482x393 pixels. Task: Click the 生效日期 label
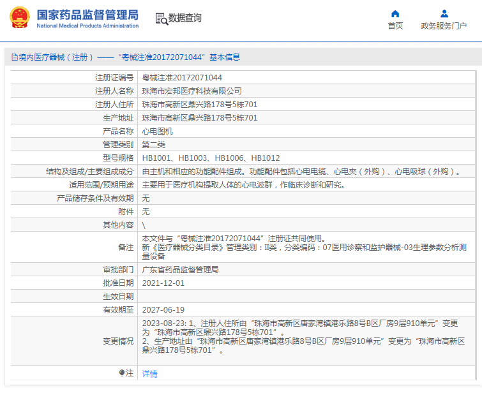pyautogui.click(x=118, y=297)
